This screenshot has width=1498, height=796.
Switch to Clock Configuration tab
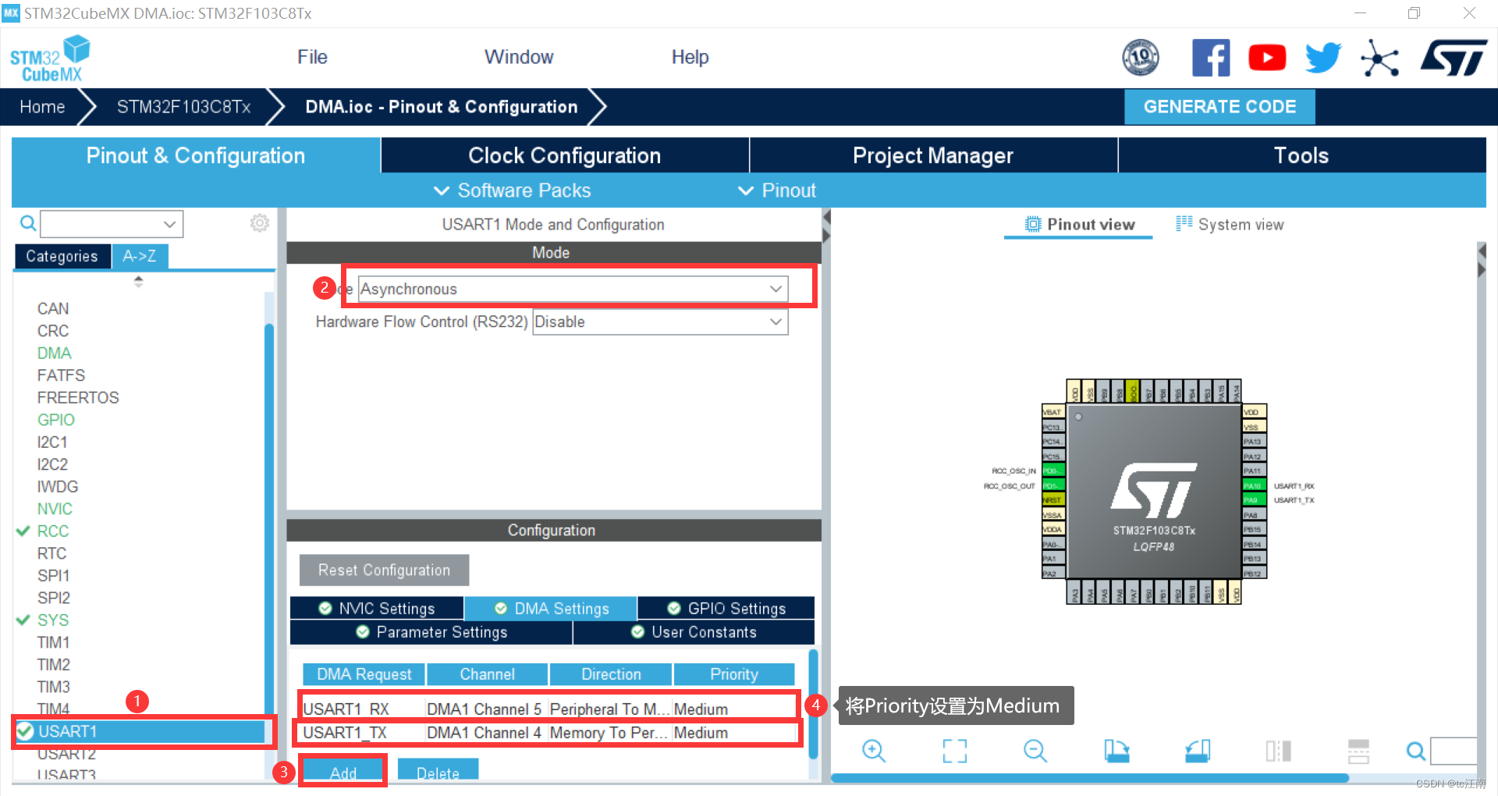coord(565,155)
